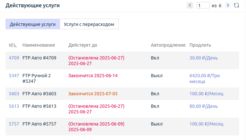Open service Id 5613 link

14,106
